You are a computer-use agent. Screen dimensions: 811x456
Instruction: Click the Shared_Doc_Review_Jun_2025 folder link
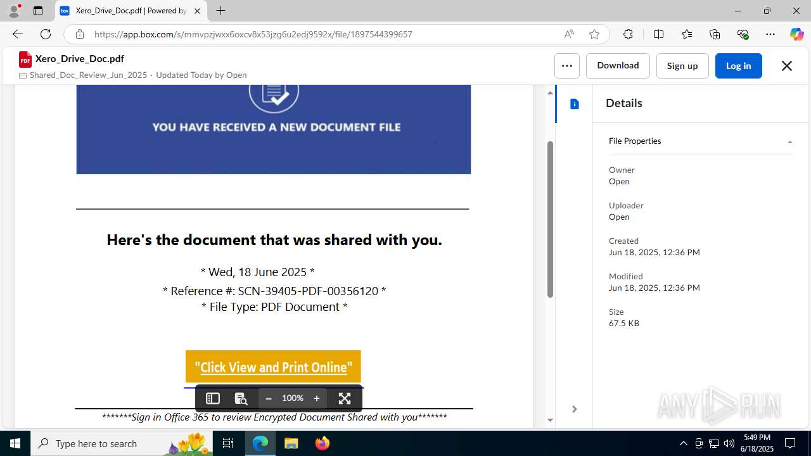(x=88, y=75)
